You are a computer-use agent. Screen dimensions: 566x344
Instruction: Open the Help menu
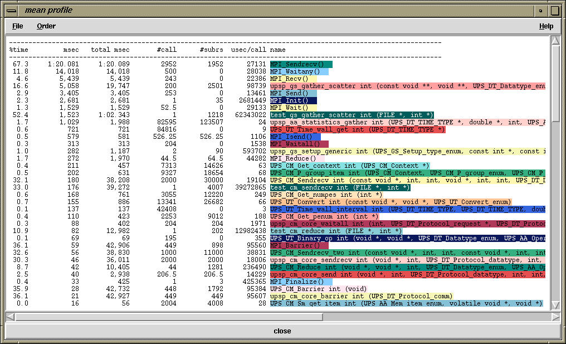(x=546, y=26)
